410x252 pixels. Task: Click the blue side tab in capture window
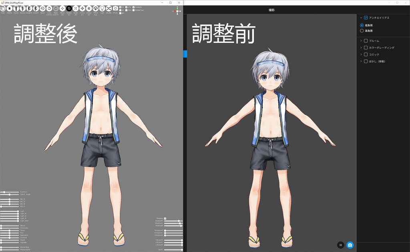coord(185,54)
